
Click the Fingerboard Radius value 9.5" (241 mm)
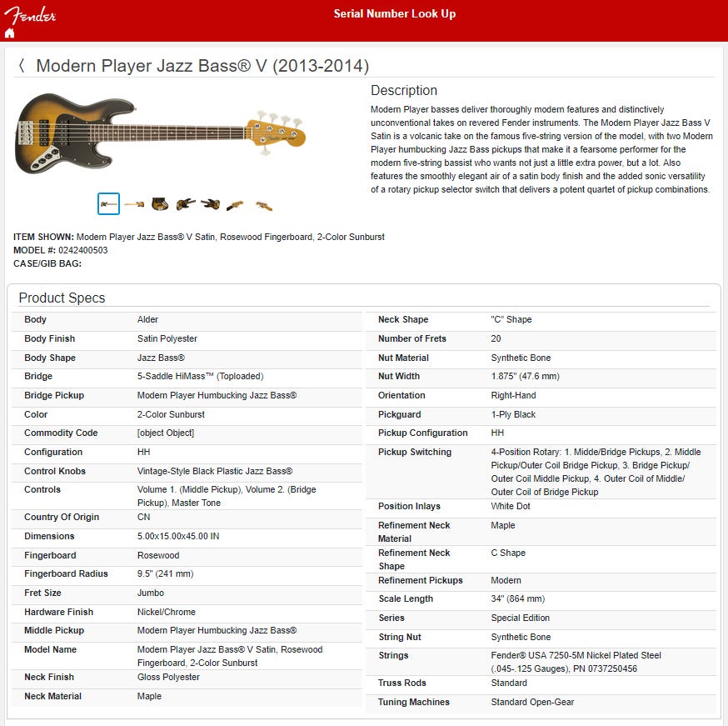pos(165,573)
